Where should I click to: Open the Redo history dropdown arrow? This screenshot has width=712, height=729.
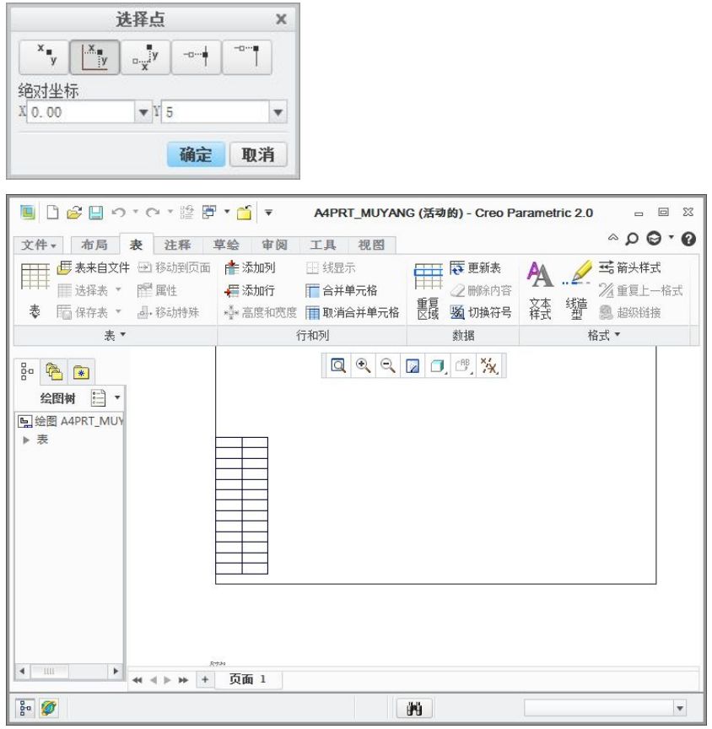[170, 212]
